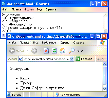Click the </ul> closing tag in Notepad
109x98 pixels.
(x=7, y=31)
